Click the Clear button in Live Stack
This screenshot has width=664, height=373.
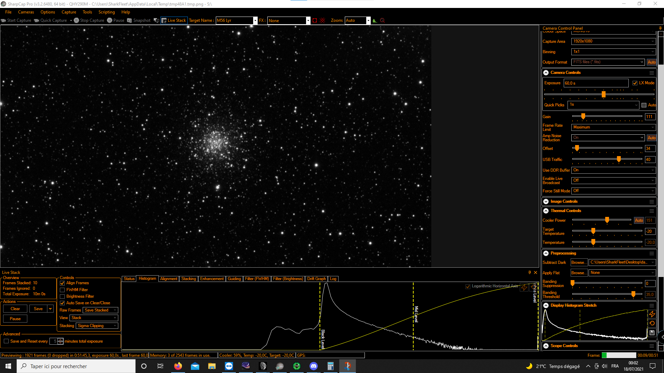tap(15, 309)
